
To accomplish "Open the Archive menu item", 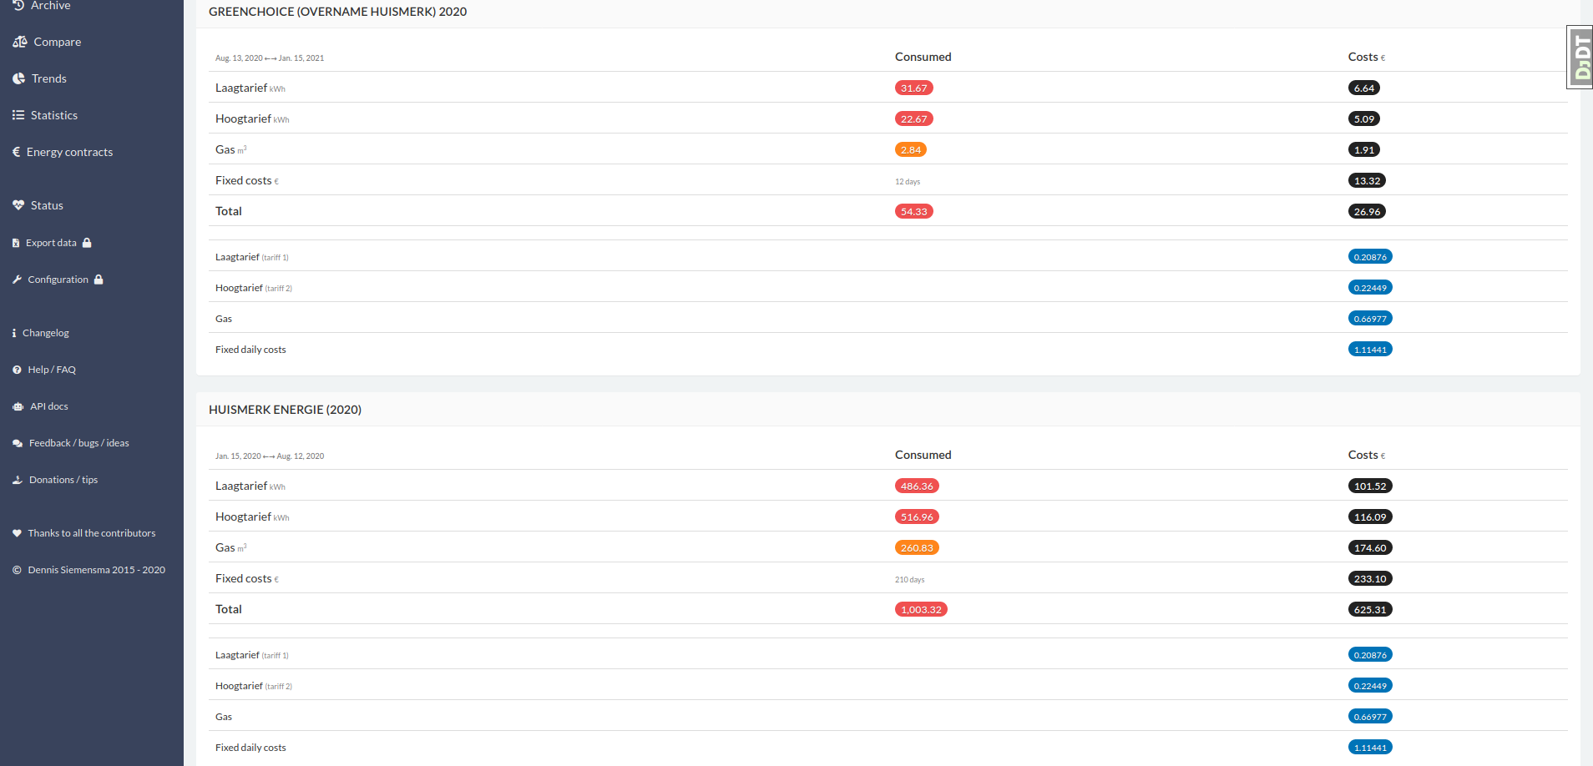I will [51, 6].
